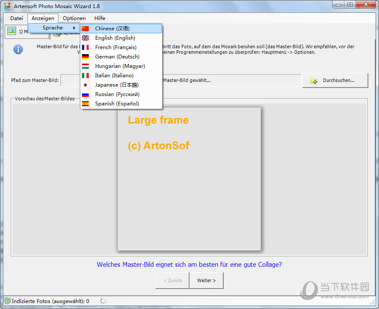Click the UK flag icon
Image resolution: width=379 pixels, height=309 pixels.
(85, 38)
